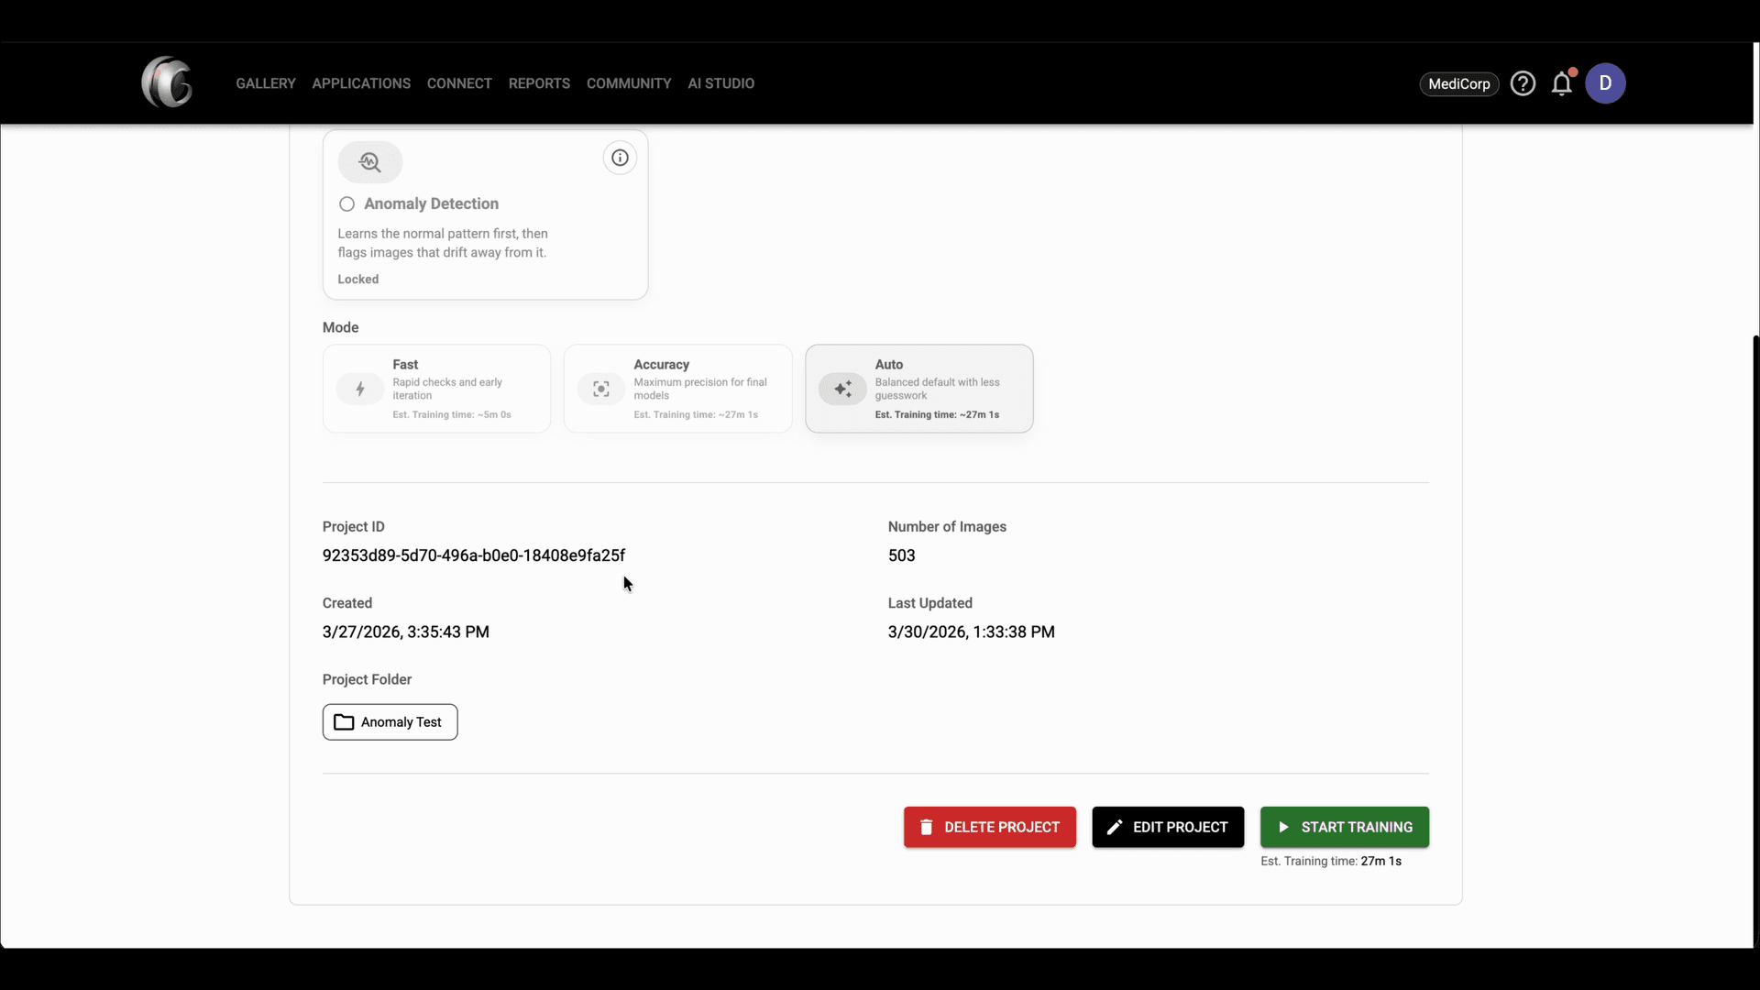Click the Edit Project button
Image resolution: width=1760 pixels, height=990 pixels.
click(1167, 827)
